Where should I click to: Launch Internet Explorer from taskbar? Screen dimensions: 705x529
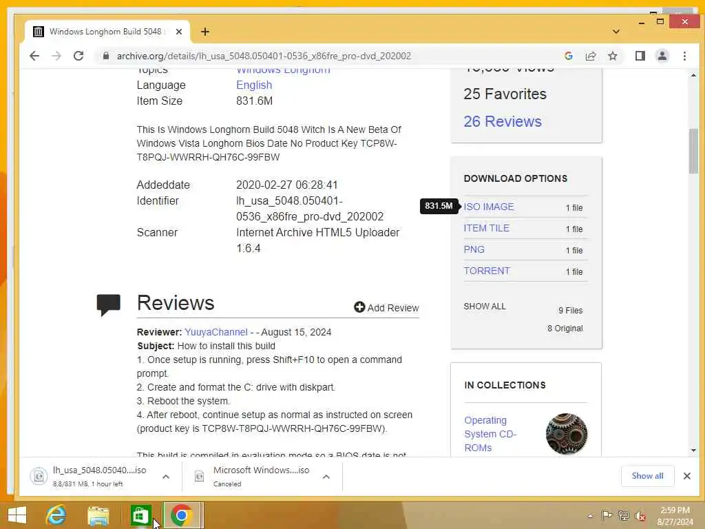click(56, 515)
